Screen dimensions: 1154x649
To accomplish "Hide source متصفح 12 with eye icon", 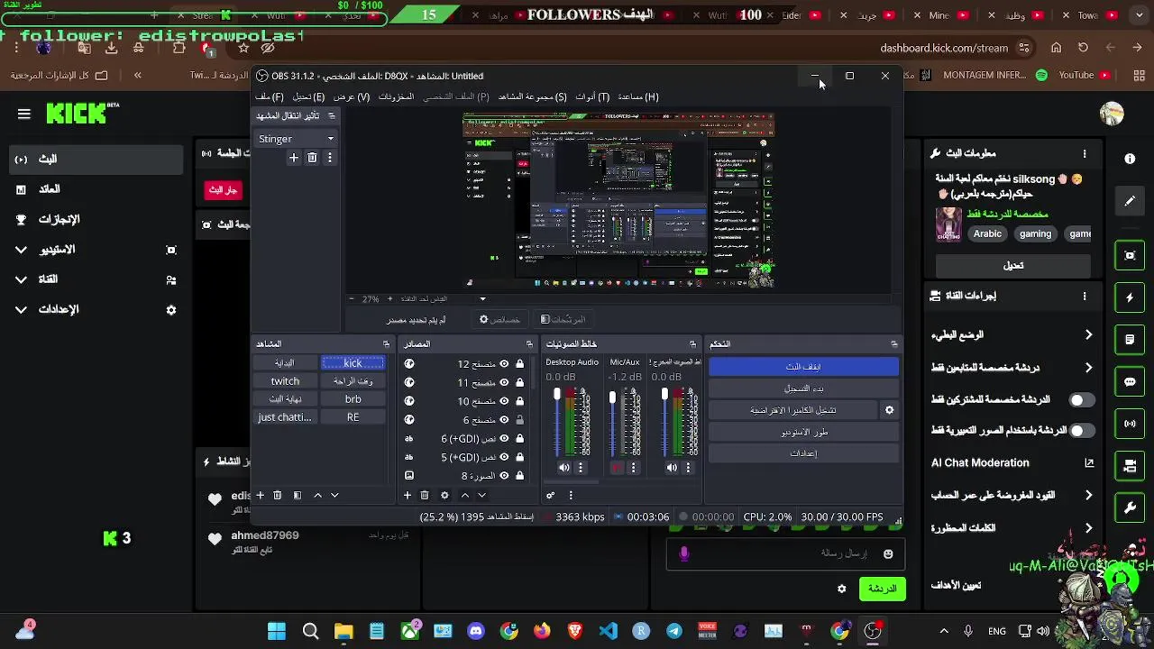I will click(x=505, y=364).
